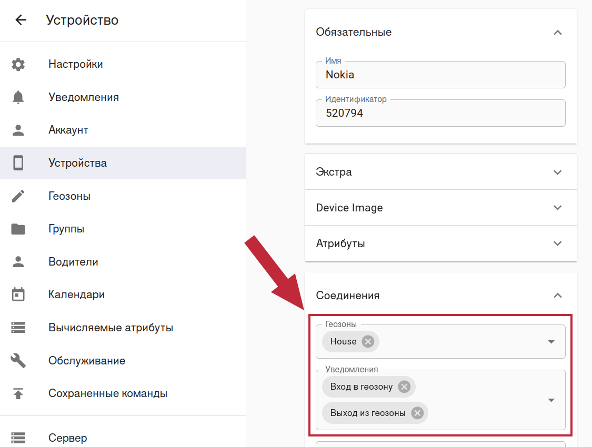
Task: Remove the Вход в геозону chip
Action: (x=404, y=387)
